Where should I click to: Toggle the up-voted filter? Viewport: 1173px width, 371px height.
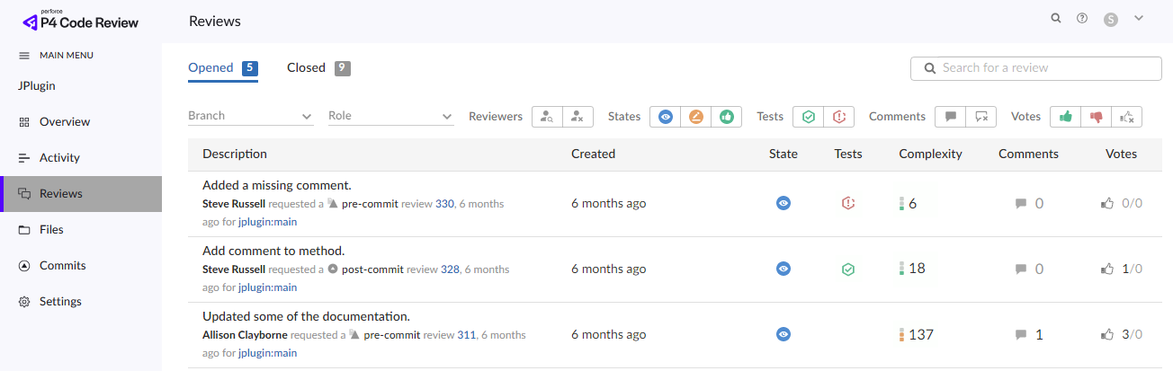(x=1066, y=117)
